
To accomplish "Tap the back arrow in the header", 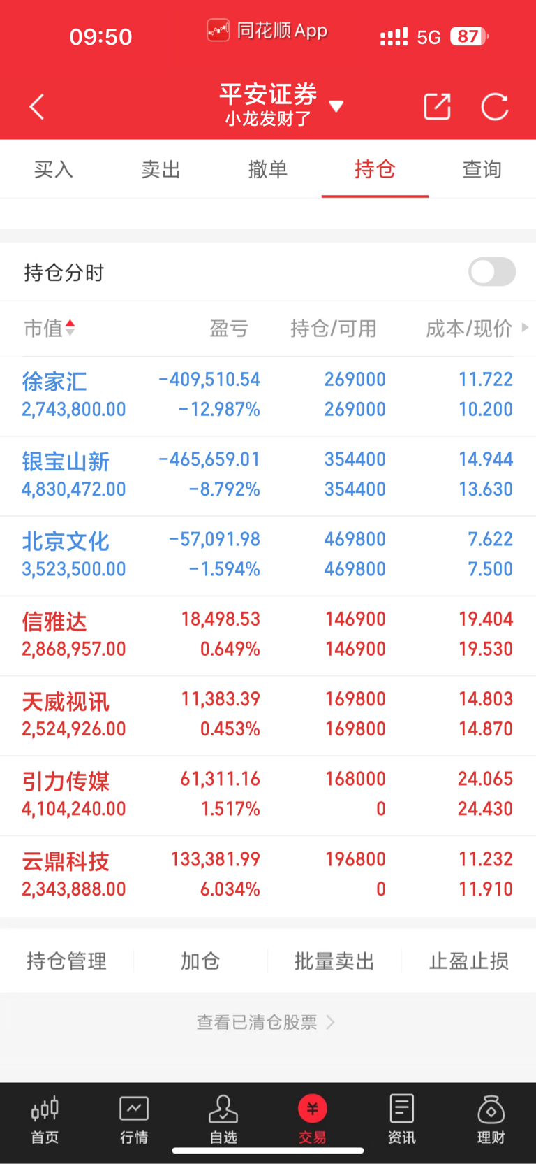I will click(x=37, y=107).
